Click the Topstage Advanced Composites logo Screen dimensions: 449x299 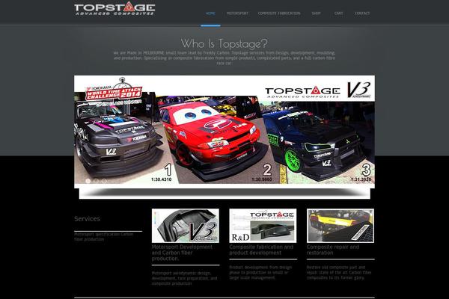(x=114, y=8)
